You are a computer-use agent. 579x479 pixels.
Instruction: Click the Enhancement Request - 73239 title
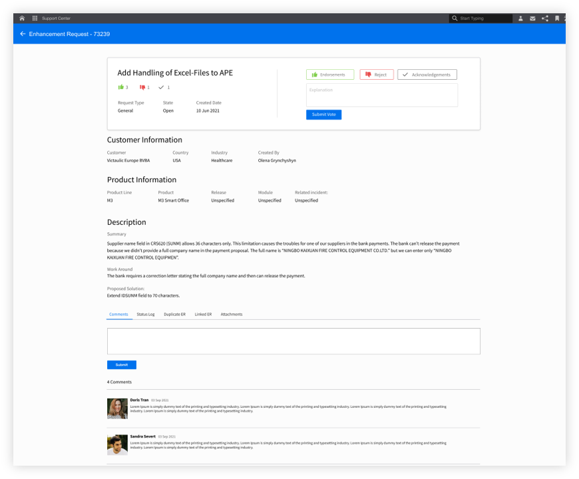click(x=69, y=34)
